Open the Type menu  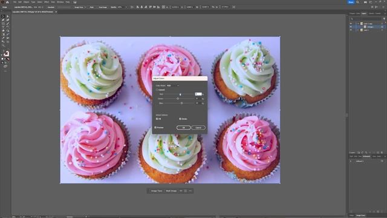click(33, 2)
